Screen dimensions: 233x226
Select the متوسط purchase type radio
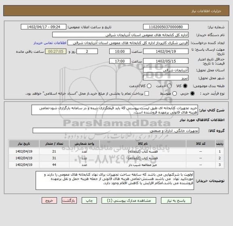pyautogui.click(x=174, y=94)
